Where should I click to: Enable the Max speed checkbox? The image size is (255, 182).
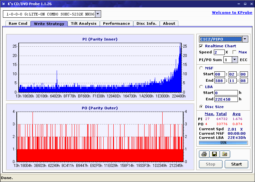pos(234,52)
